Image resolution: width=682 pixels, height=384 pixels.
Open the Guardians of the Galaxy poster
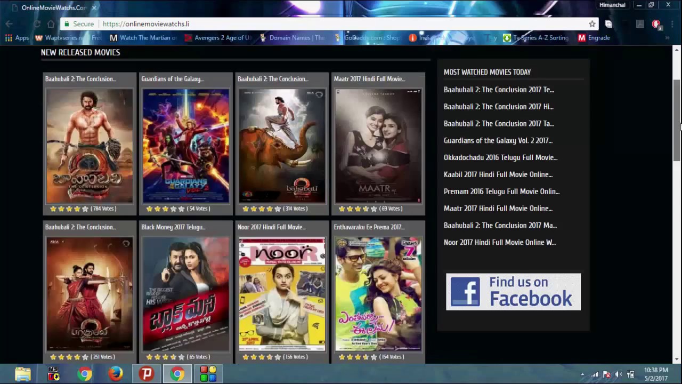click(x=186, y=146)
